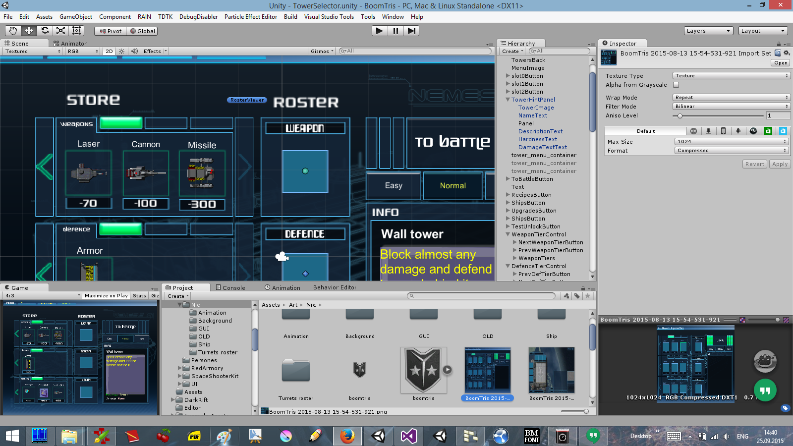The height and width of the screenshot is (446, 793).
Task: Select the Rect transform tool
Action: [x=77, y=31]
